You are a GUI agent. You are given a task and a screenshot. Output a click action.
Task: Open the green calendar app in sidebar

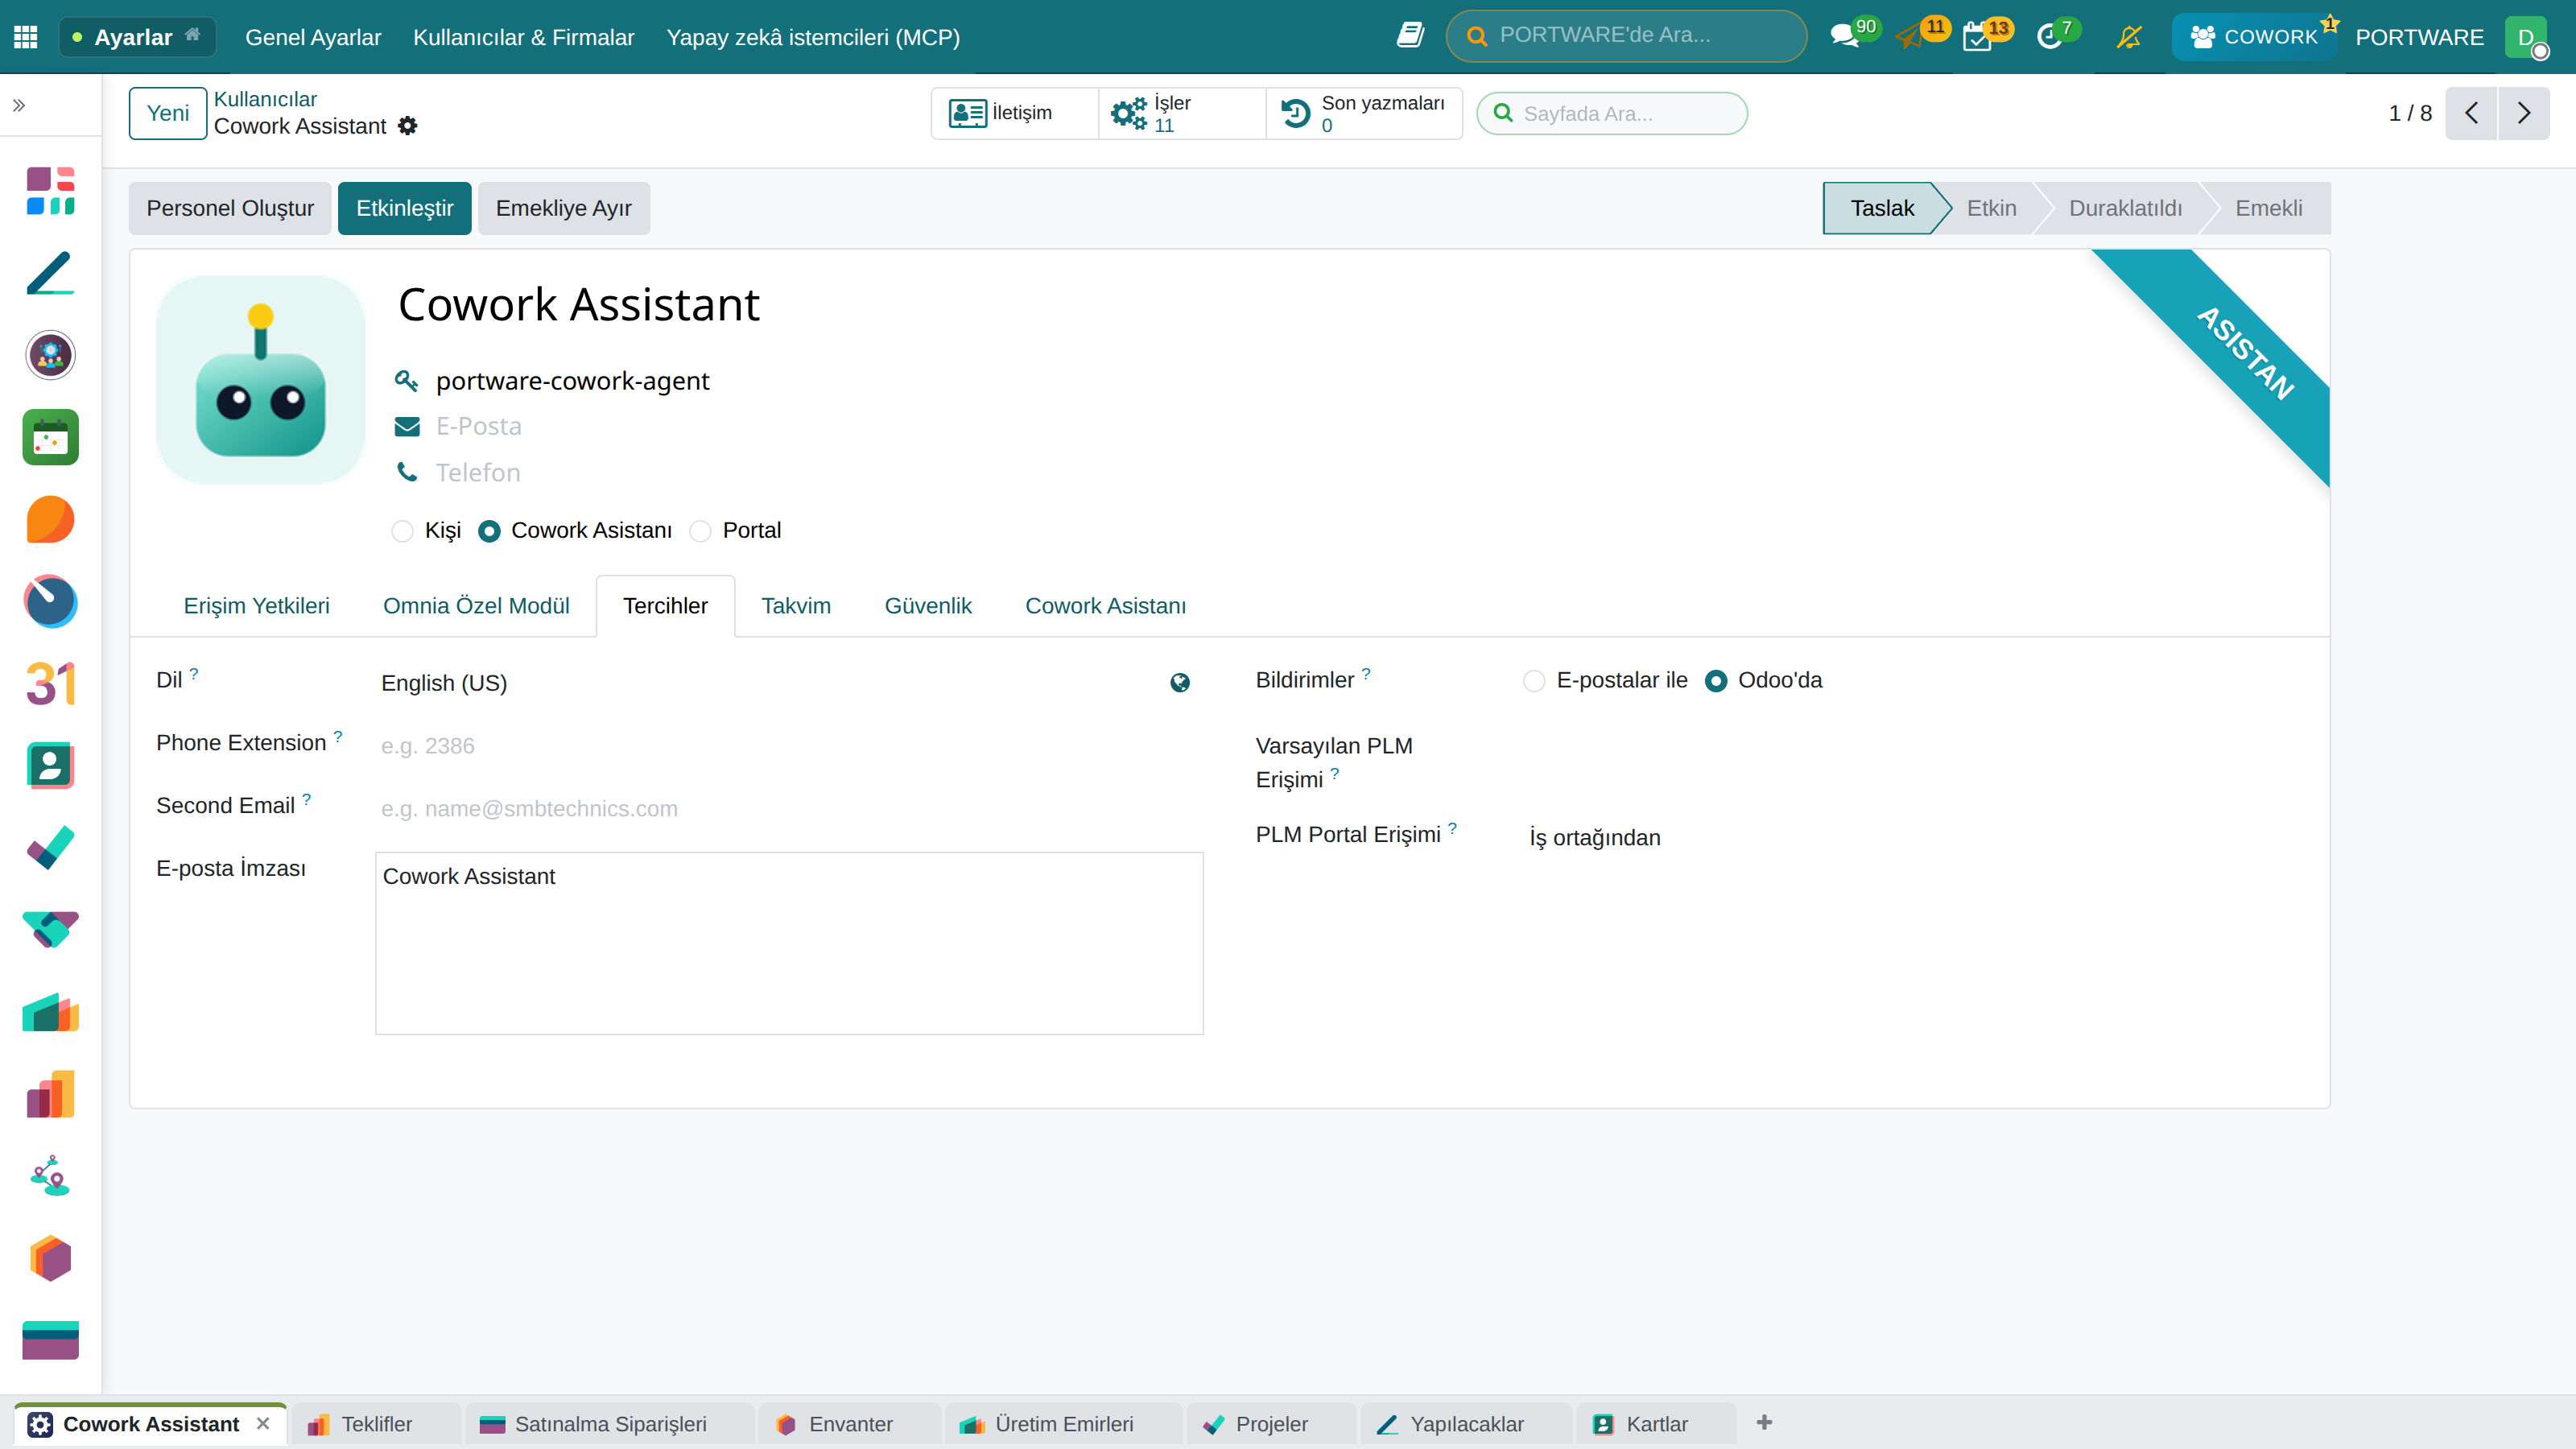point(50,437)
